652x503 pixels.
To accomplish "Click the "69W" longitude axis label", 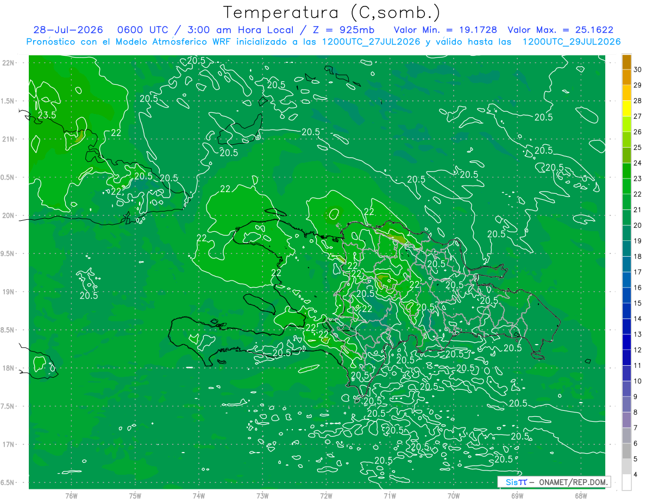I will click(517, 495).
